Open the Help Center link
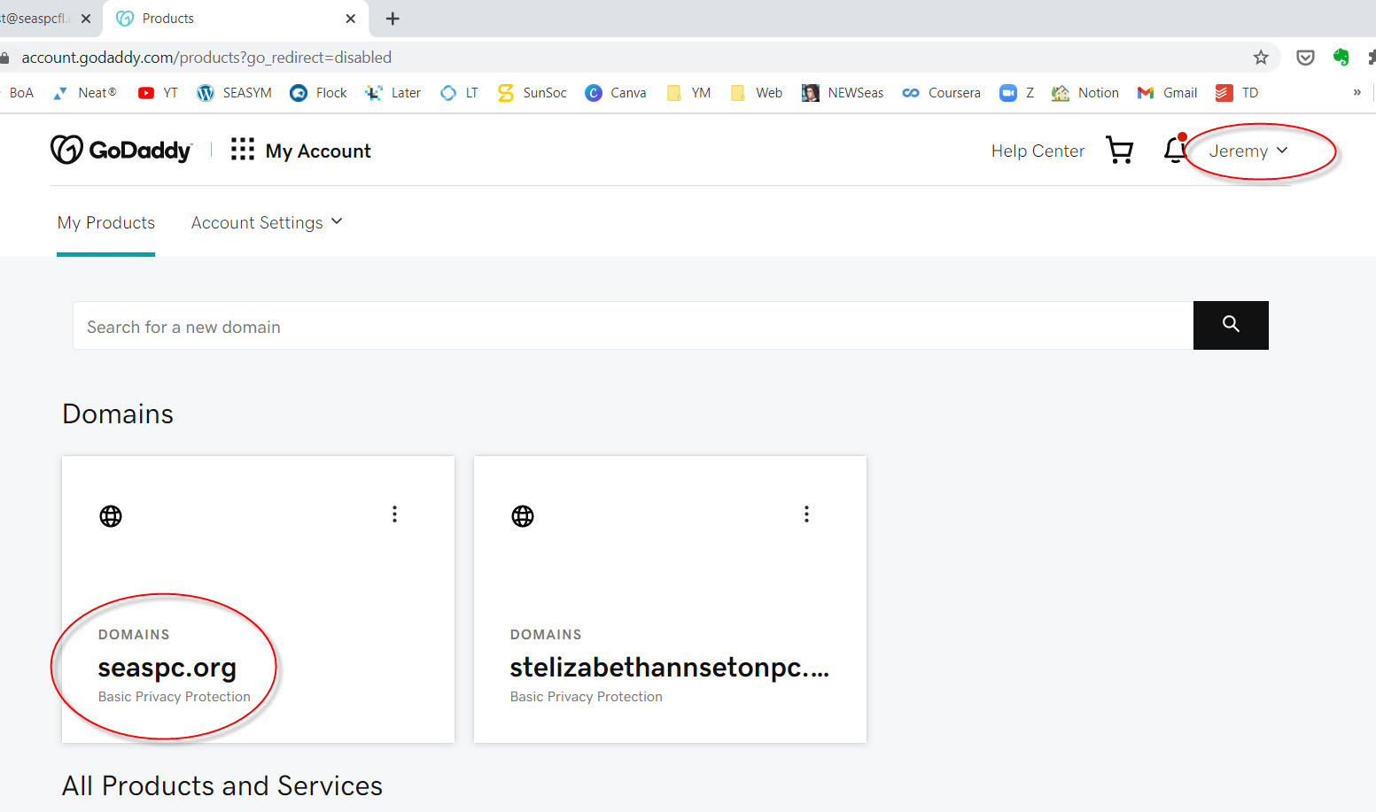This screenshot has width=1376, height=812. [1038, 151]
